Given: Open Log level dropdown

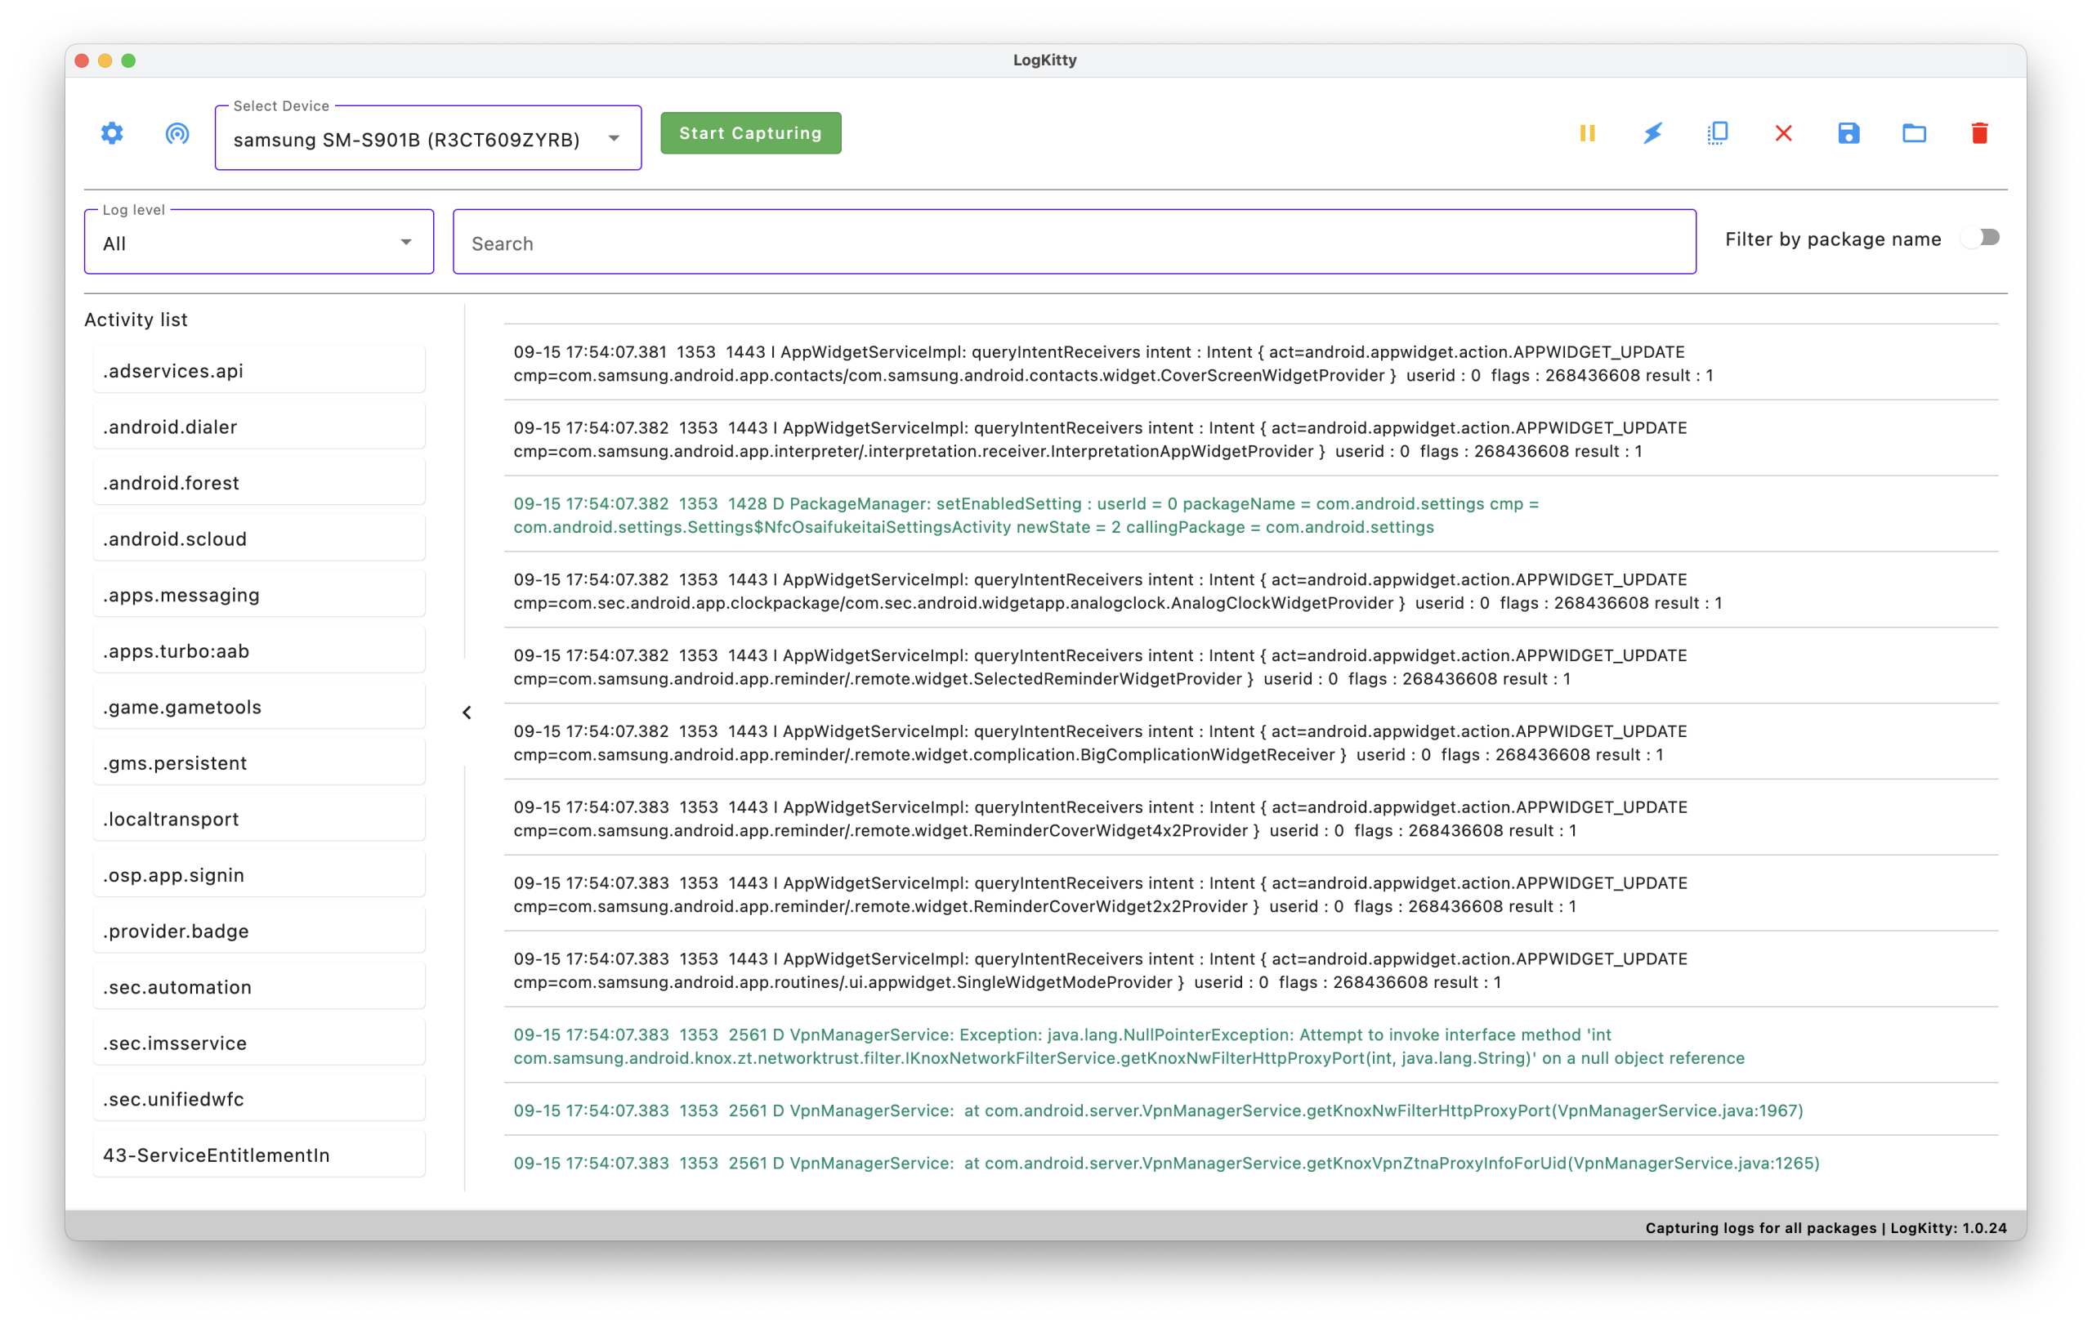Looking at the screenshot, I should click(x=259, y=243).
